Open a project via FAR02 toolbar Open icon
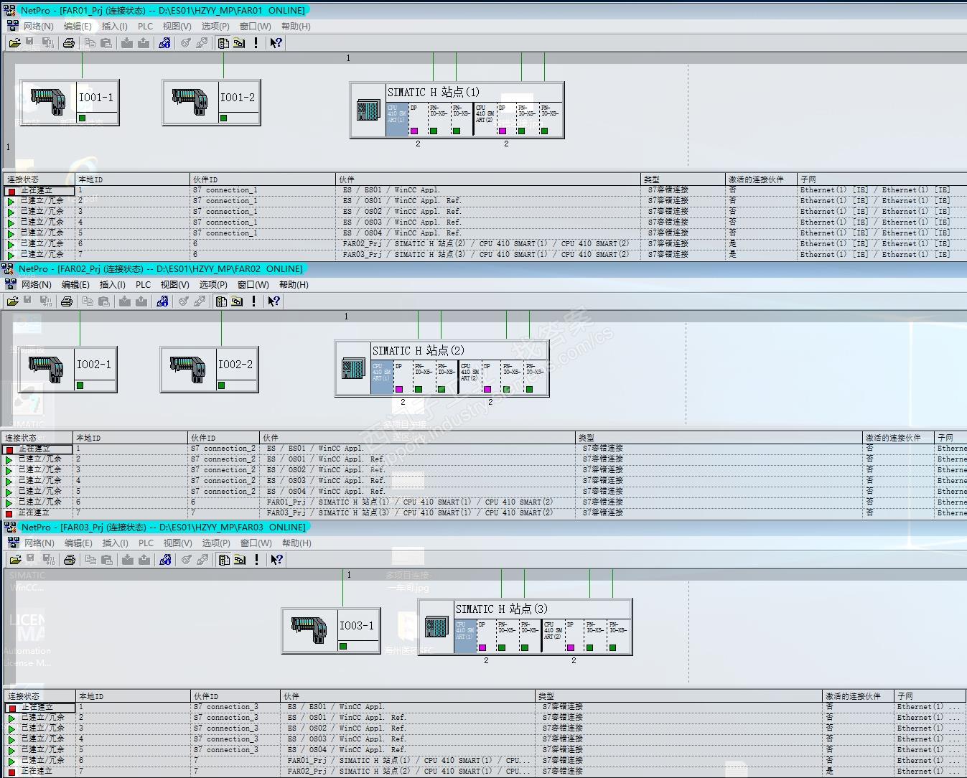This screenshot has width=967, height=778. pyautogui.click(x=12, y=301)
